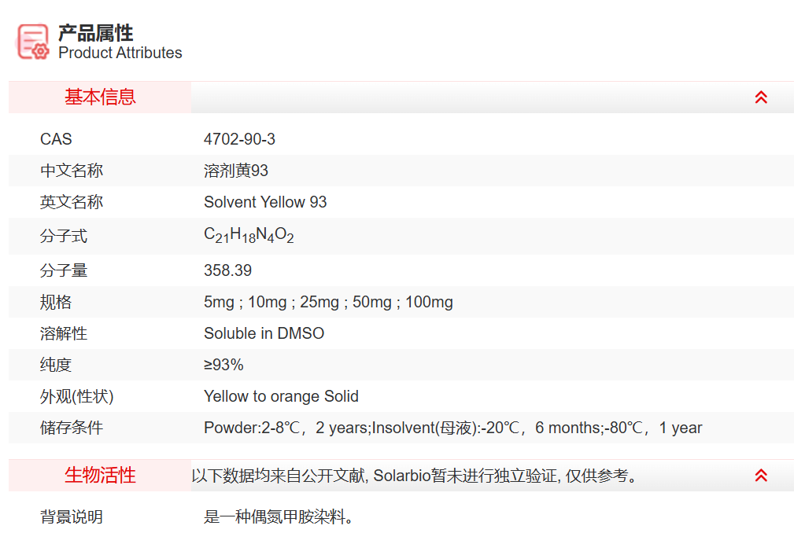Select the 生物活性 section header
794x544 pixels.
point(100,476)
